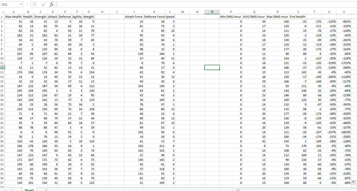
Task: Click the Insert Function (fx) icon
Action: [51, 4]
